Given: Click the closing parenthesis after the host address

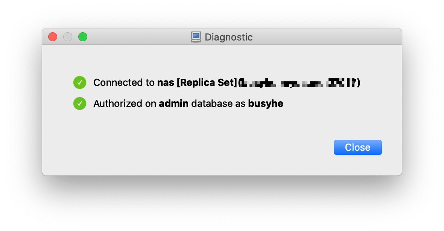Looking at the screenshot, I should point(359,82).
